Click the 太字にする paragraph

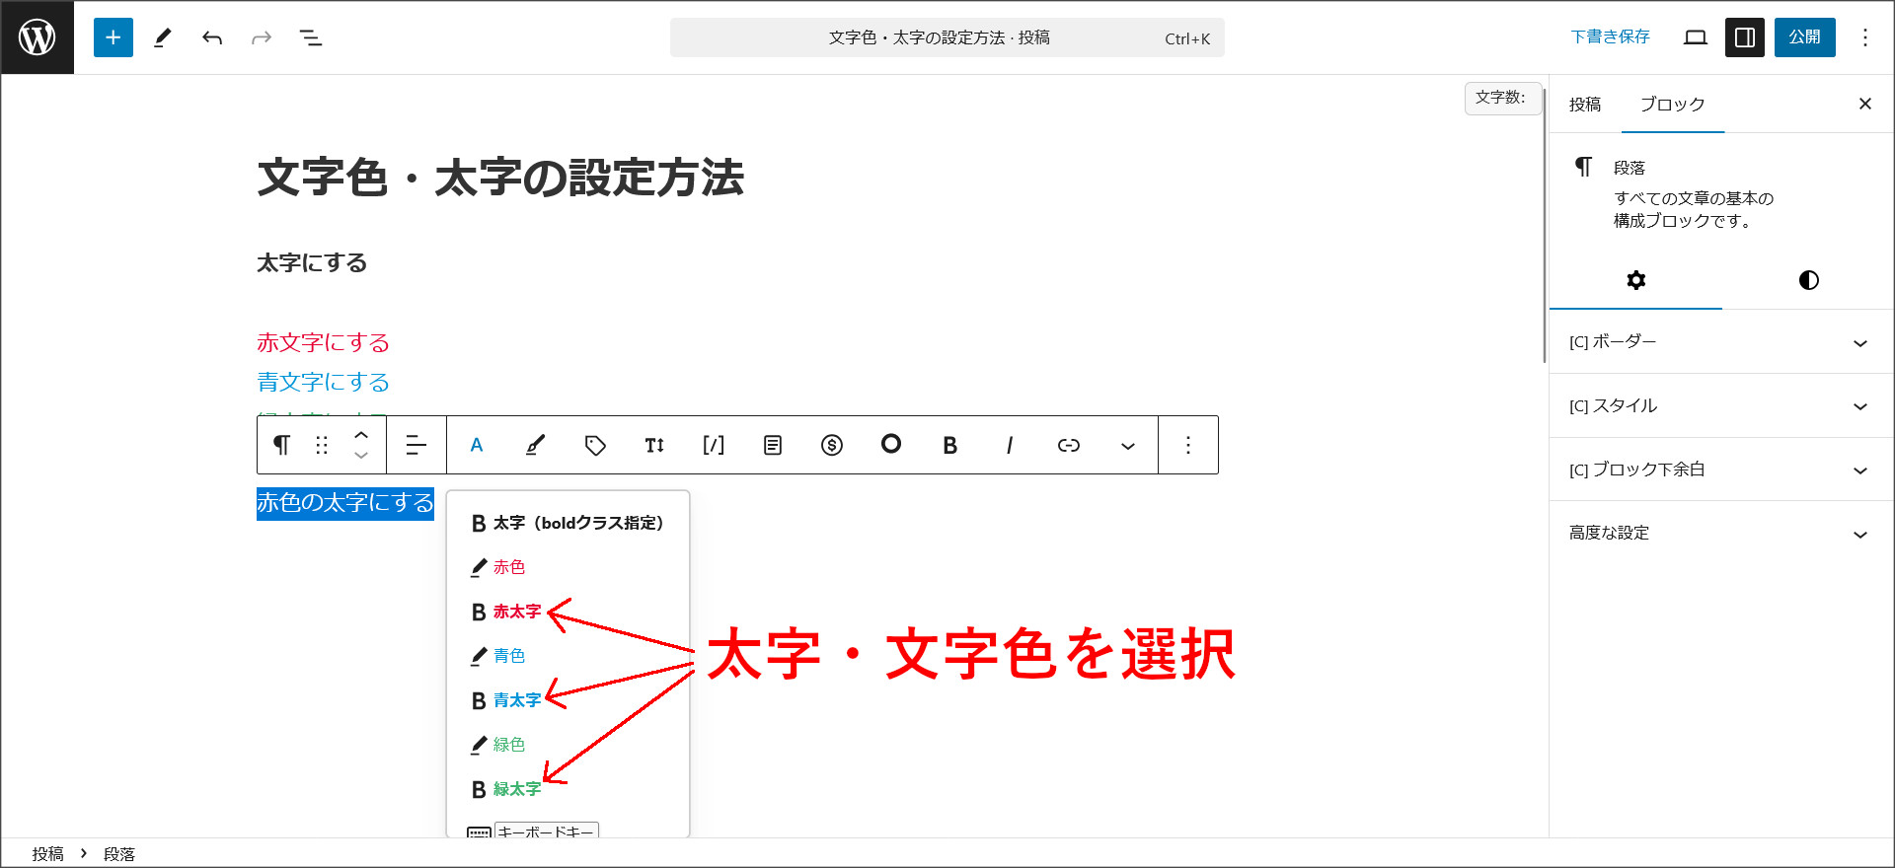tap(312, 263)
